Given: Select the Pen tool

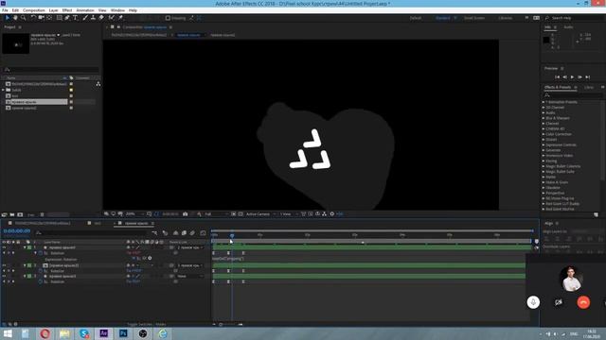Looking at the screenshot, I should pos(67,18).
